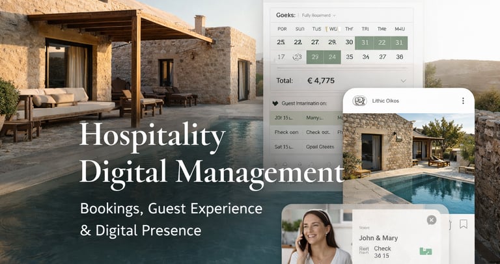Select date 17 in the calendar
The width and height of the screenshot is (500, 264).
coord(281,57)
